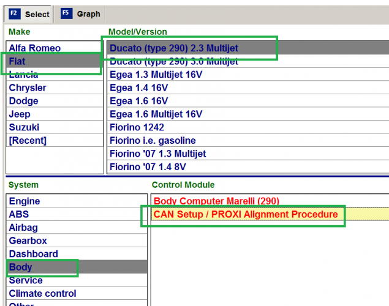Open the Select tab
389x306 pixels.
(x=29, y=13)
